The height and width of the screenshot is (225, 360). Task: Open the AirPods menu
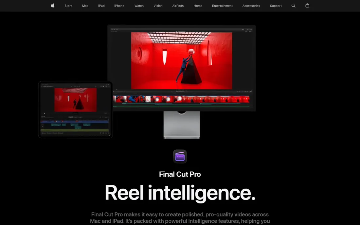coord(178,6)
